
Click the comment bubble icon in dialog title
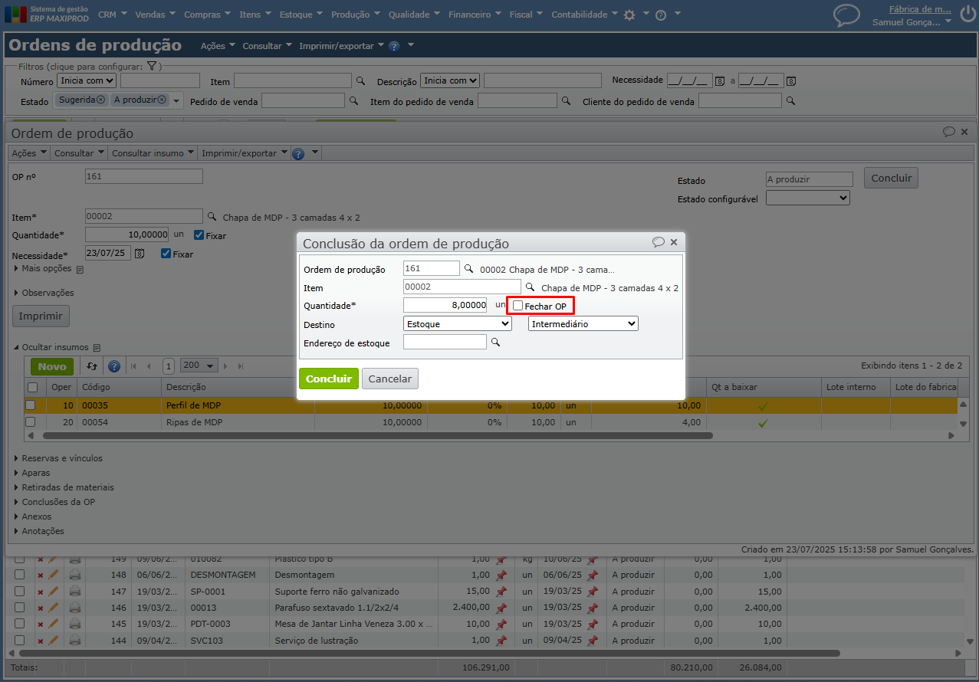point(658,242)
